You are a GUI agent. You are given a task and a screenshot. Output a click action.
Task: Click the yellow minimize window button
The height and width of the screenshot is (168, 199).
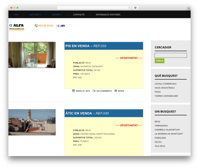point(14,8)
